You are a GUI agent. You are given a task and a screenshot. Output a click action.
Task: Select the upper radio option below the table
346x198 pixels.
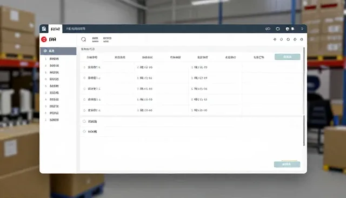click(84, 122)
